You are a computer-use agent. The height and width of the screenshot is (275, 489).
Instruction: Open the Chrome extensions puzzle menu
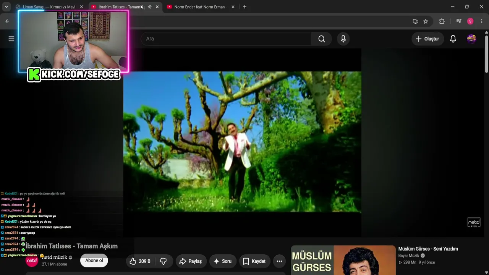click(442, 21)
